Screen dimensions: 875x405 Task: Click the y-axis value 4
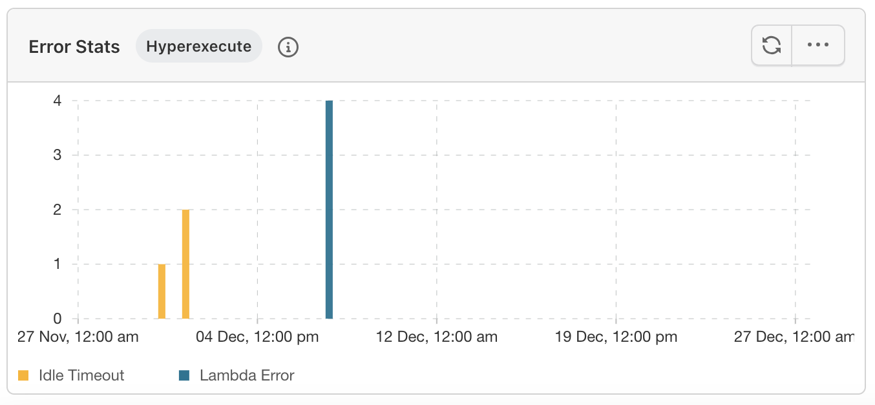coord(57,101)
